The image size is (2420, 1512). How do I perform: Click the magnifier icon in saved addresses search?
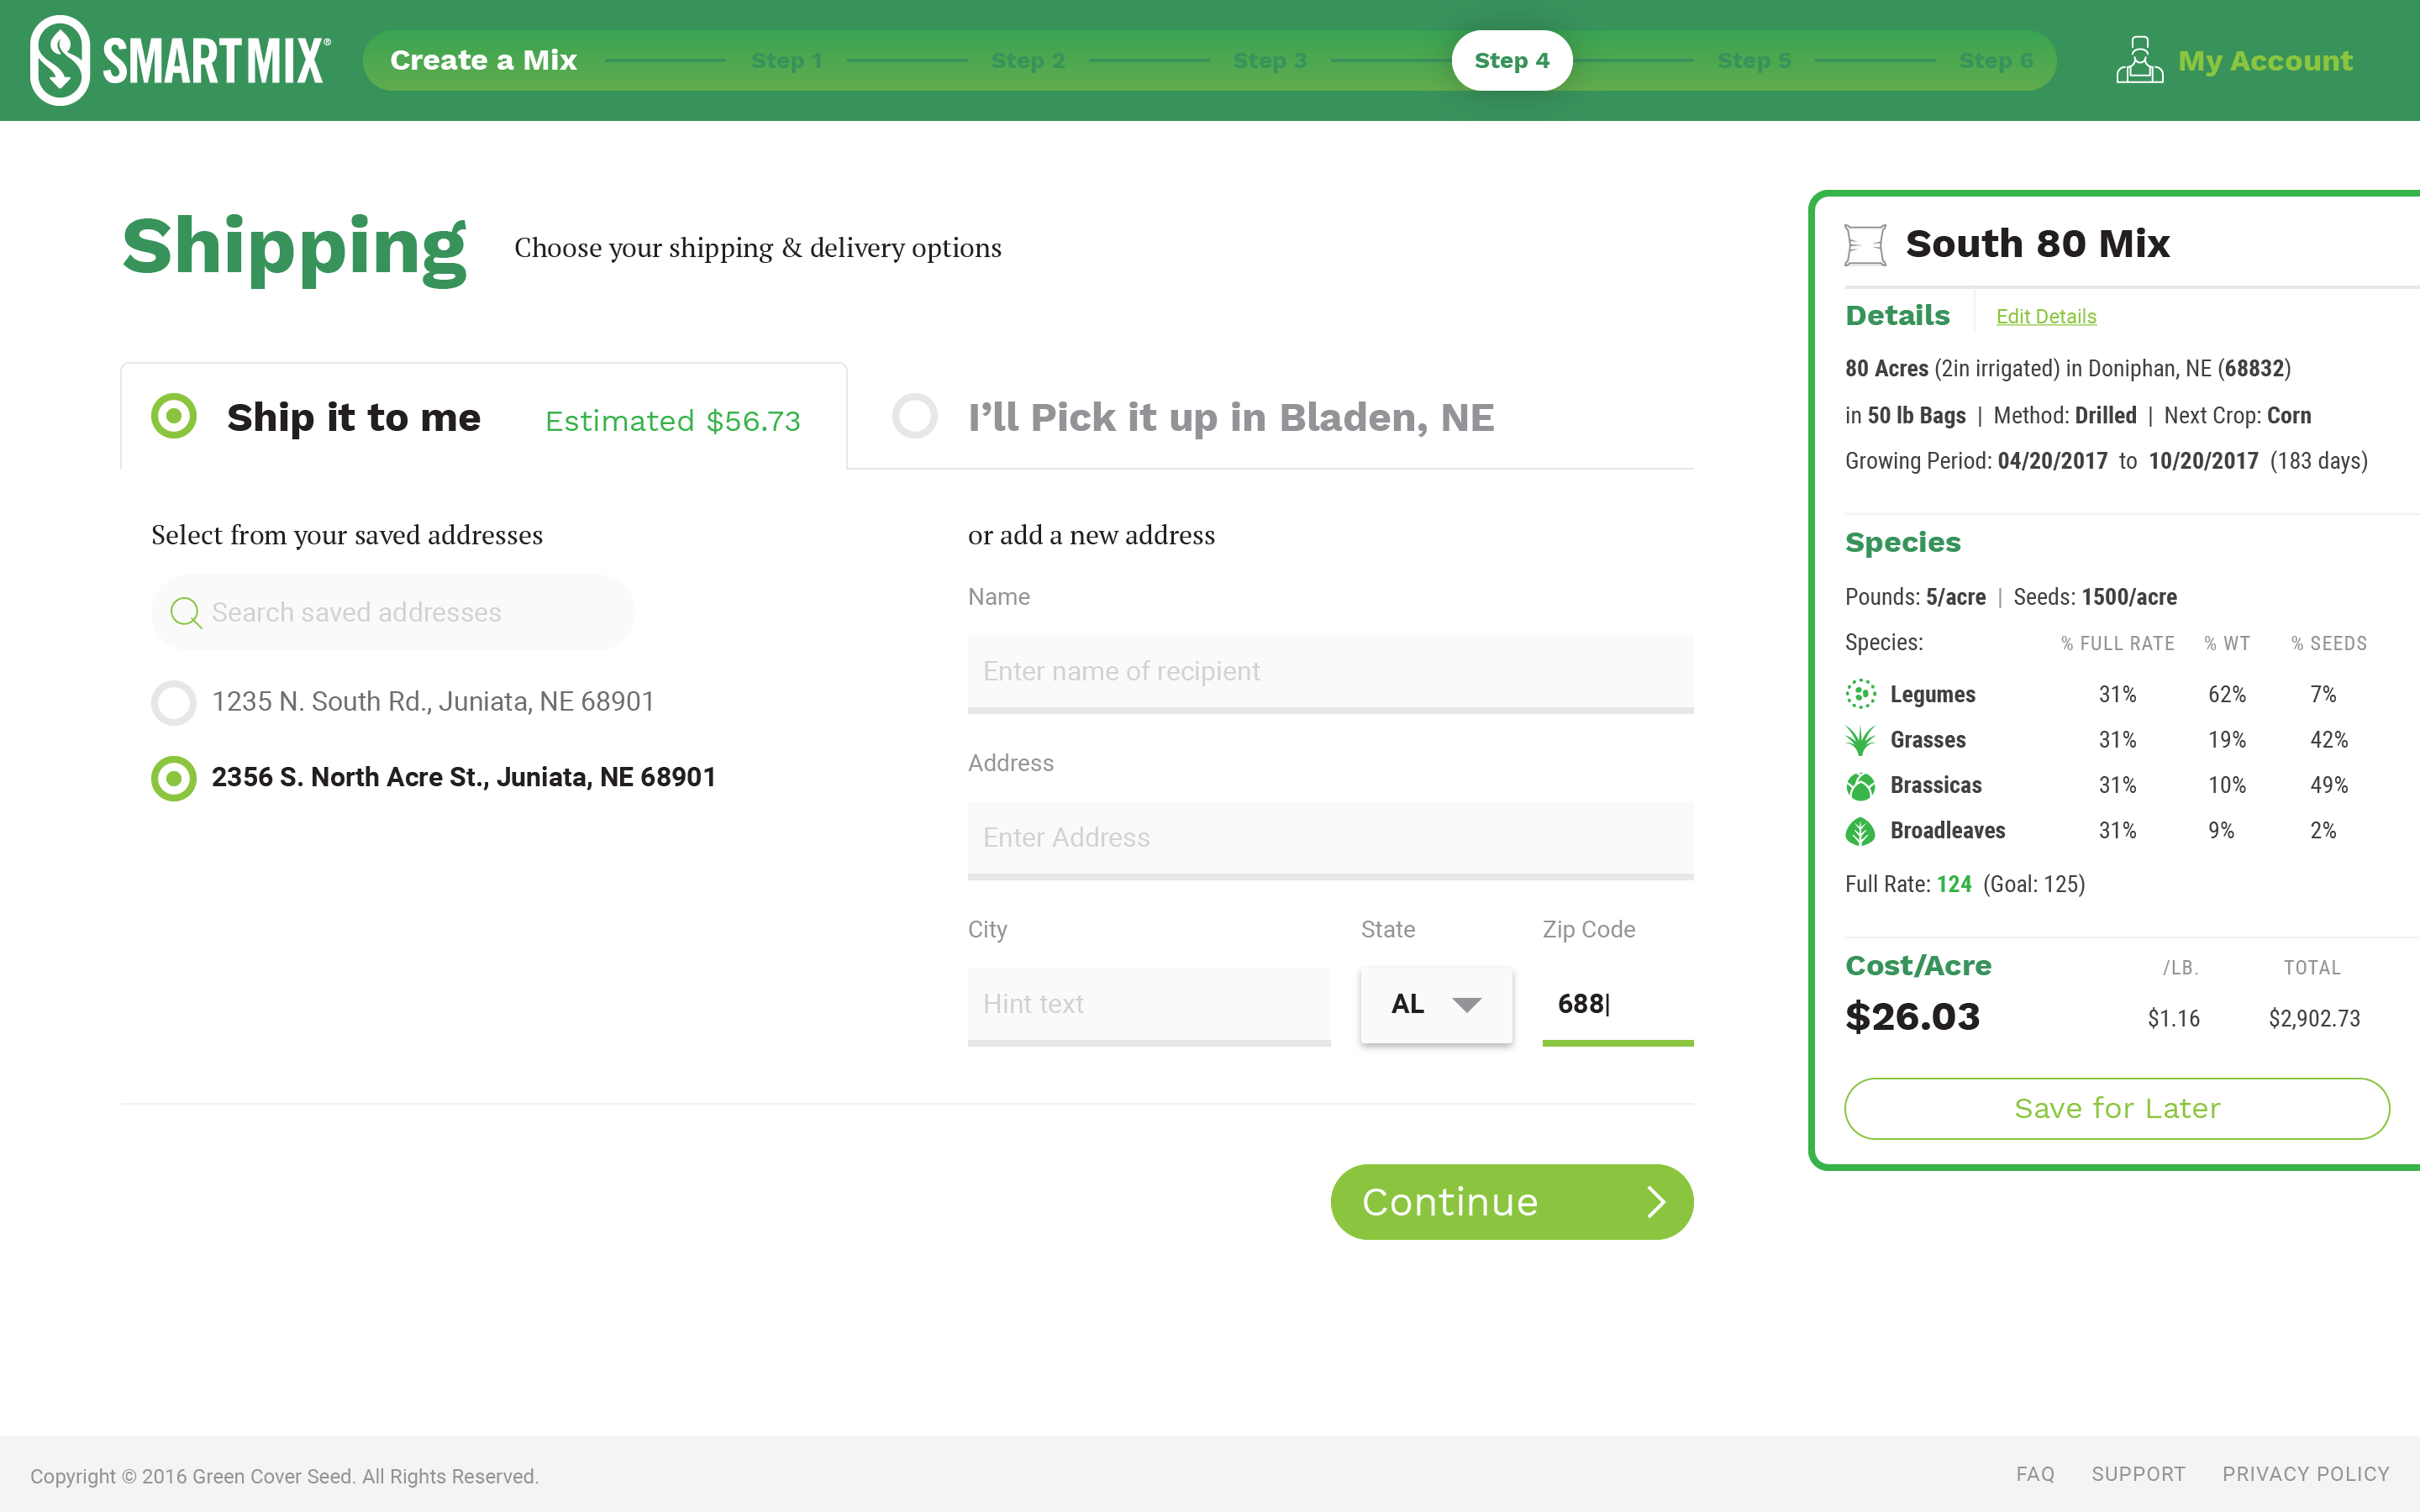[185, 613]
